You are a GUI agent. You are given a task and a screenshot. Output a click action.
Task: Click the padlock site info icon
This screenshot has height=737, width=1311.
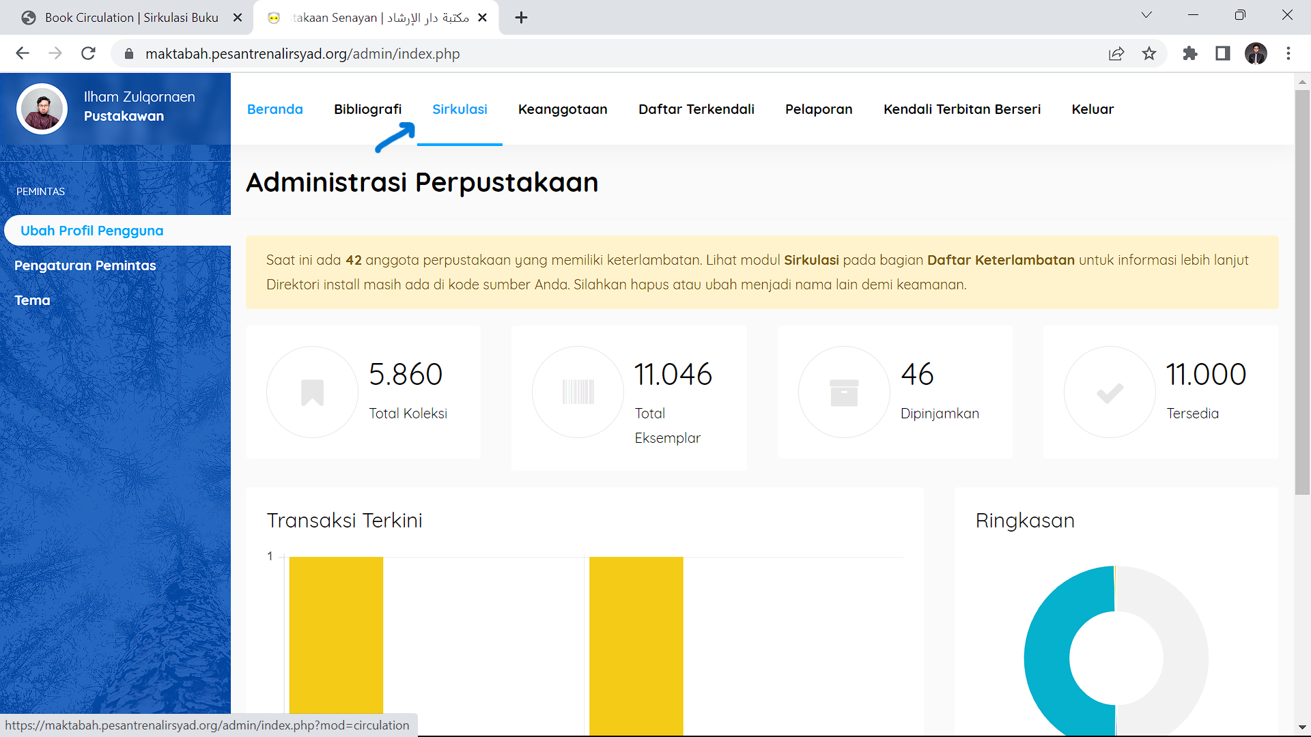click(129, 53)
